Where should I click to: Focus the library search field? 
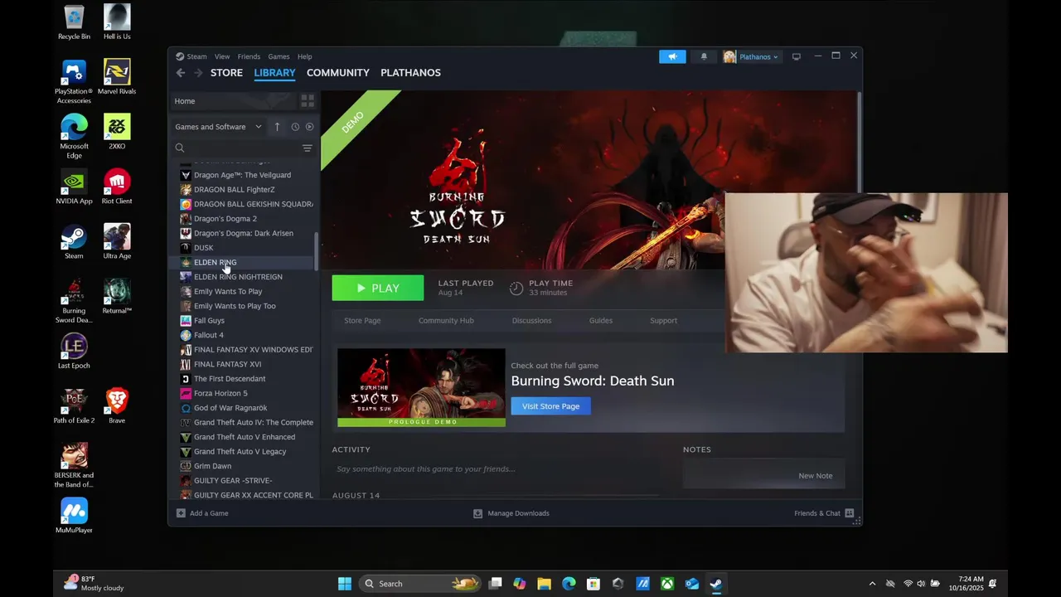point(238,148)
